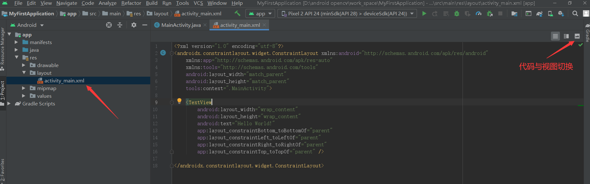Image resolution: width=590 pixels, height=184 pixels.
Task: Open the Run Anything icon
Action: click(529, 13)
